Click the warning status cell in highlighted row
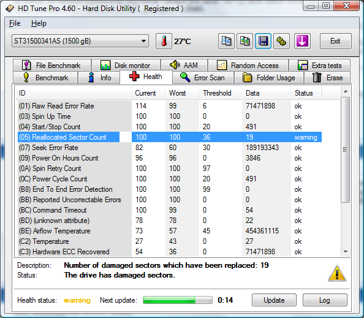This screenshot has width=364, height=318. pos(306,137)
